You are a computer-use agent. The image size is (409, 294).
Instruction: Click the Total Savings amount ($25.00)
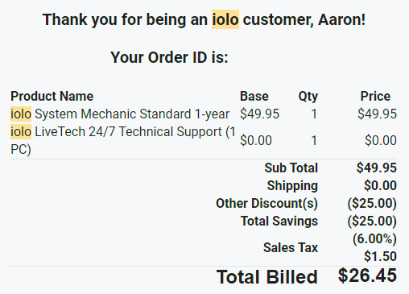[372, 222]
